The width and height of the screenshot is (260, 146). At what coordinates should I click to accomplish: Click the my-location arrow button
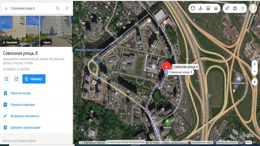[x=254, y=82]
